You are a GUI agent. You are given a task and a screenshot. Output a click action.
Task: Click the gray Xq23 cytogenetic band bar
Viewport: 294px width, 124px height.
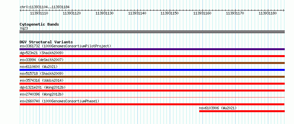click(152, 32)
